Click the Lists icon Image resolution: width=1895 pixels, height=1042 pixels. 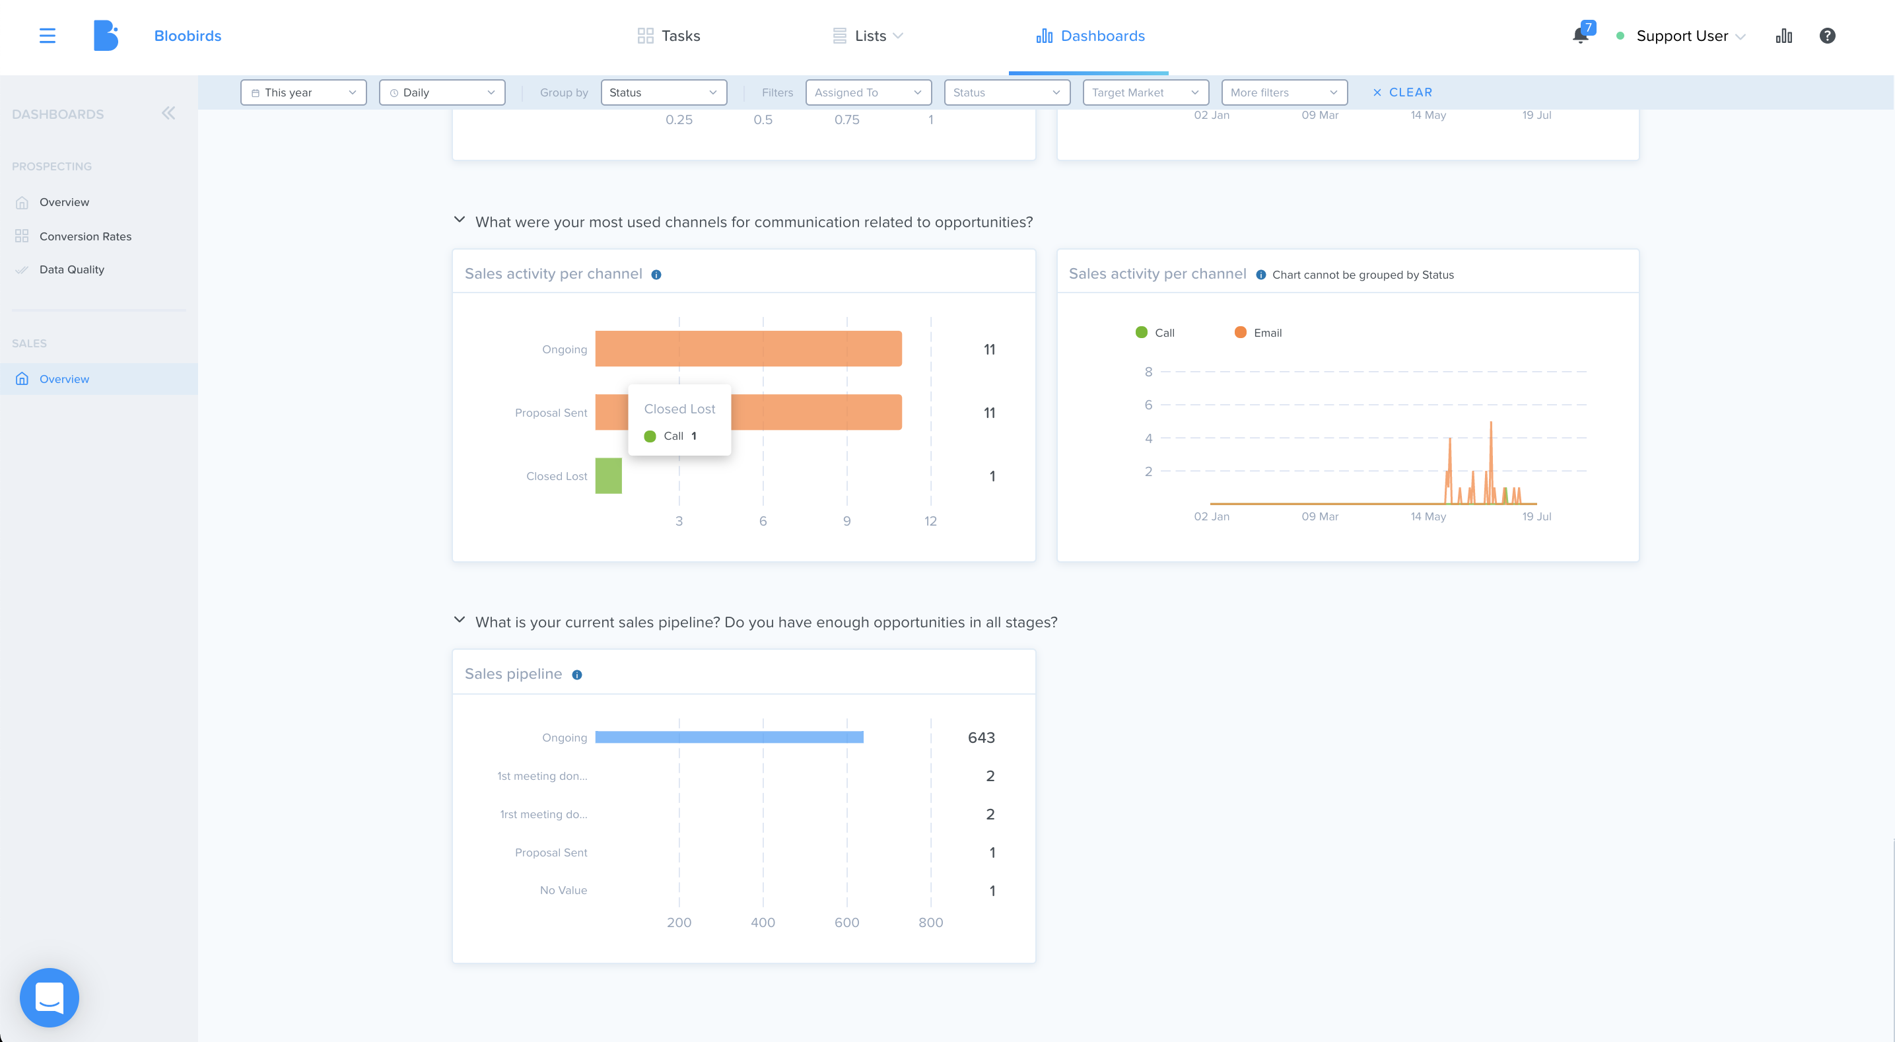(x=839, y=35)
